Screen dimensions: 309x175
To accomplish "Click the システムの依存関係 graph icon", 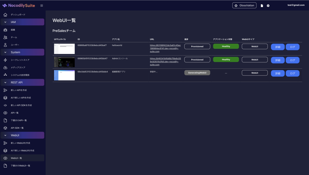I will [x=5, y=75].
